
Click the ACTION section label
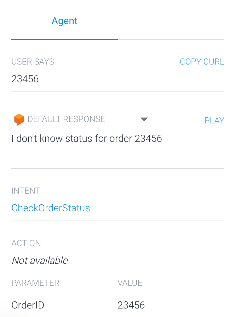26,243
